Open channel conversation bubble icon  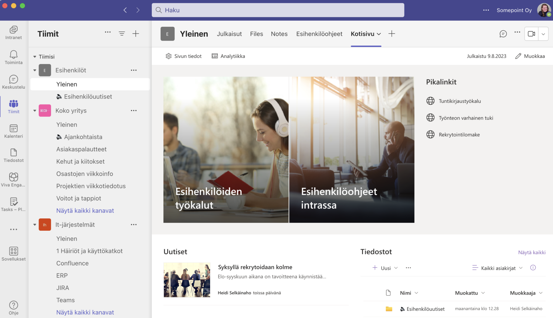[503, 34]
